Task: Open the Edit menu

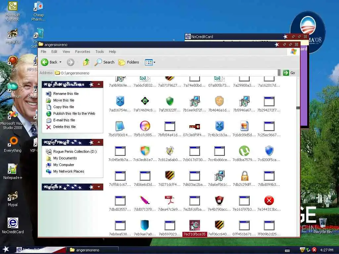Action: pyautogui.click(x=54, y=52)
